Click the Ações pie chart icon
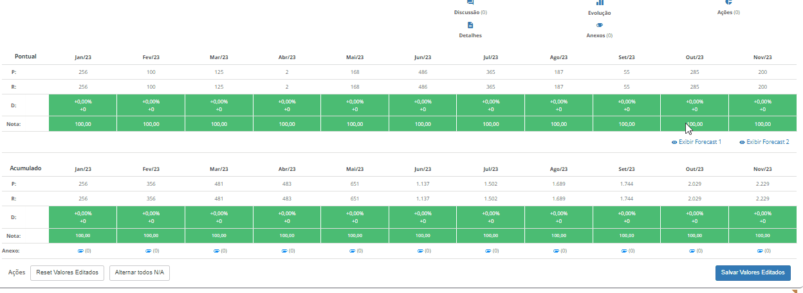The height and width of the screenshot is (293, 803). coord(728,3)
